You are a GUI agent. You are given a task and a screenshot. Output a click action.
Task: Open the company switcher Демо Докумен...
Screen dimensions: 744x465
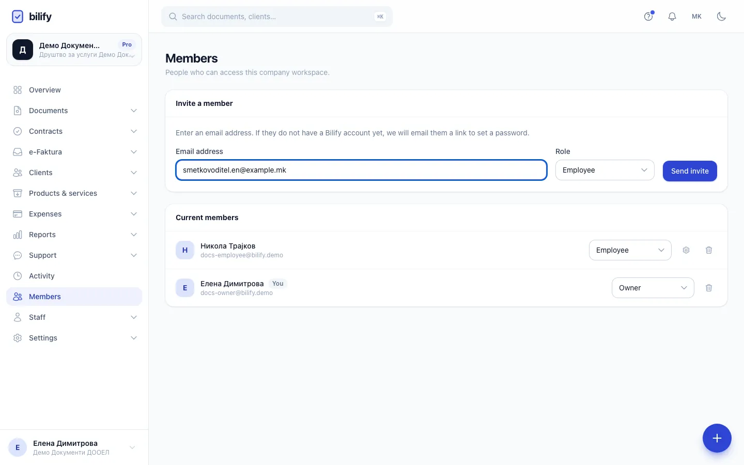click(74, 50)
